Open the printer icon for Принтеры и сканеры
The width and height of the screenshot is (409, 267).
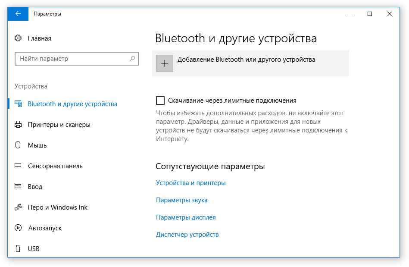[x=18, y=124]
